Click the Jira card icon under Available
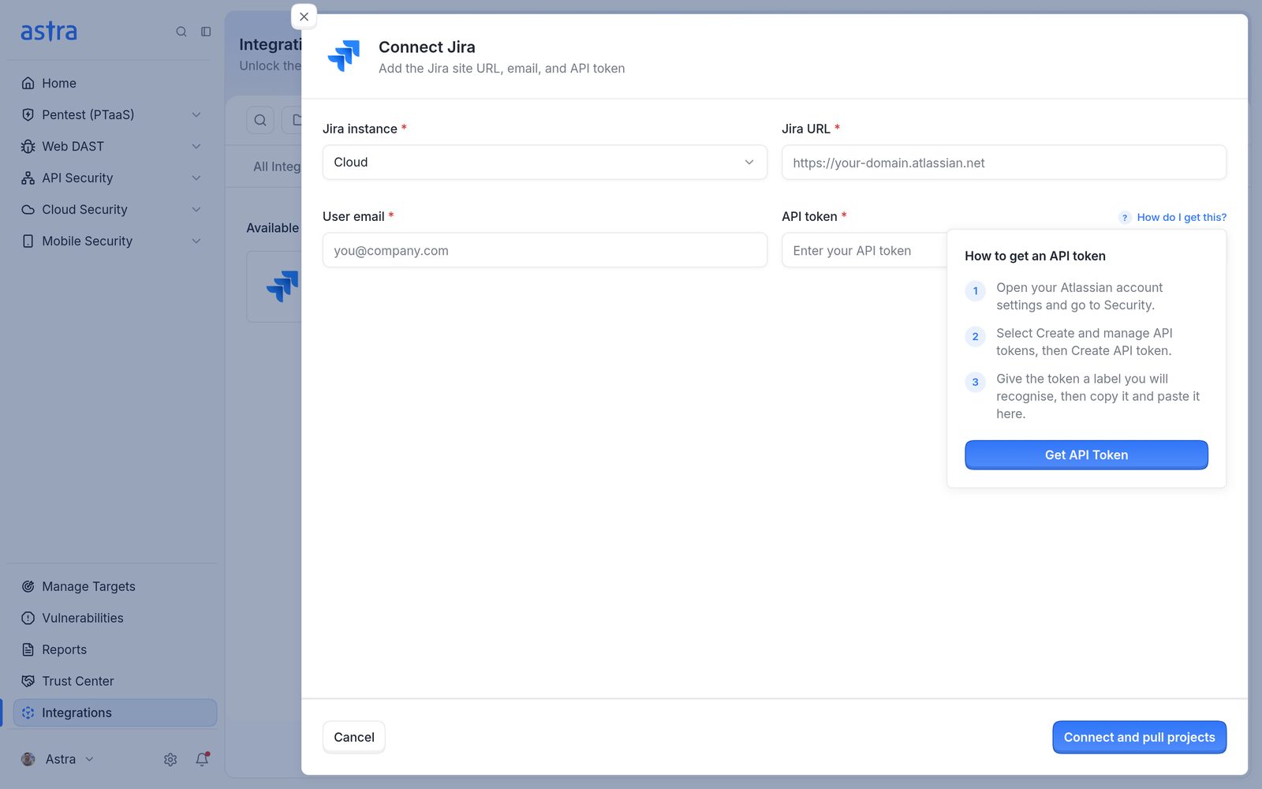 [283, 286]
